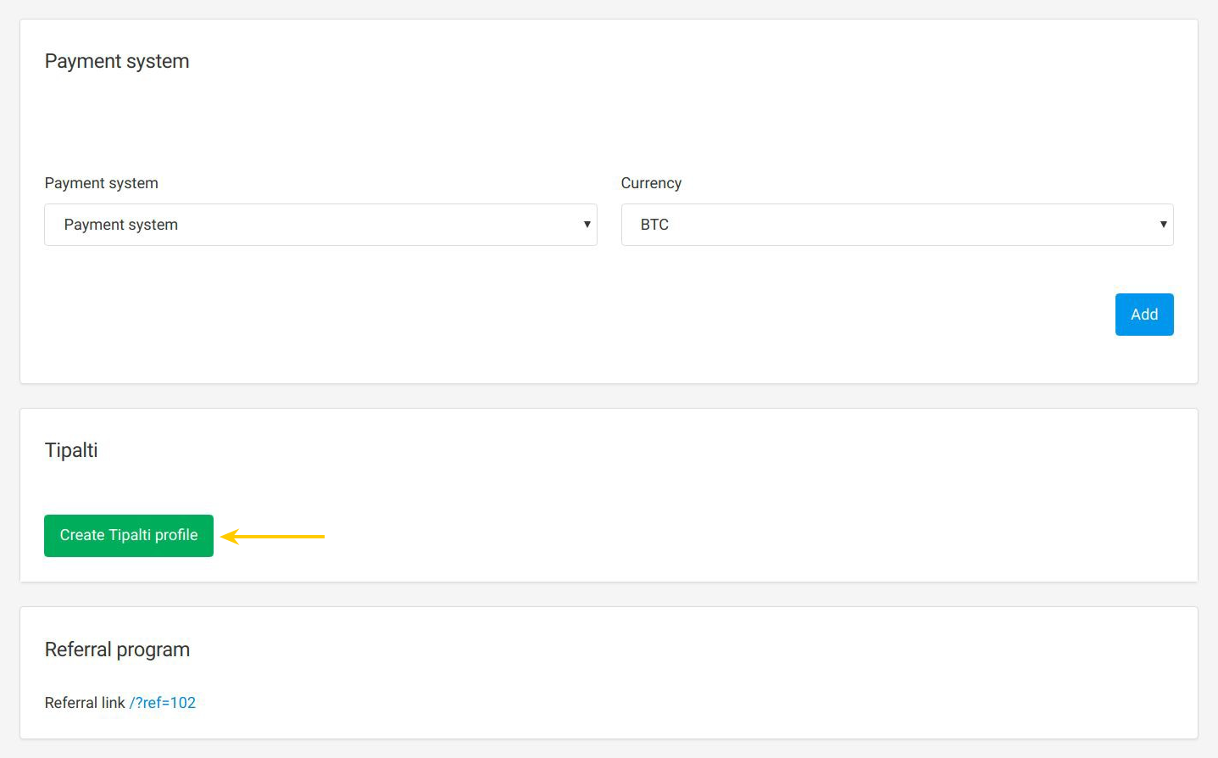This screenshot has width=1218, height=758.
Task: Select the Payment system field placeholder text
Action: tap(120, 224)
